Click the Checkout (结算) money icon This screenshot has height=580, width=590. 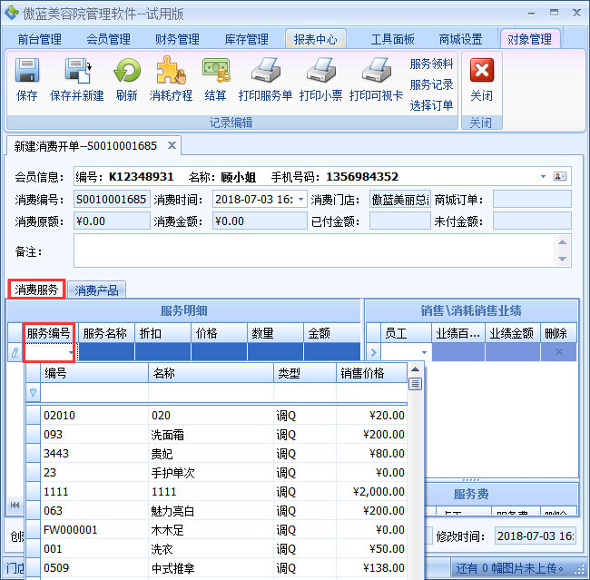(x=215, y=72)
